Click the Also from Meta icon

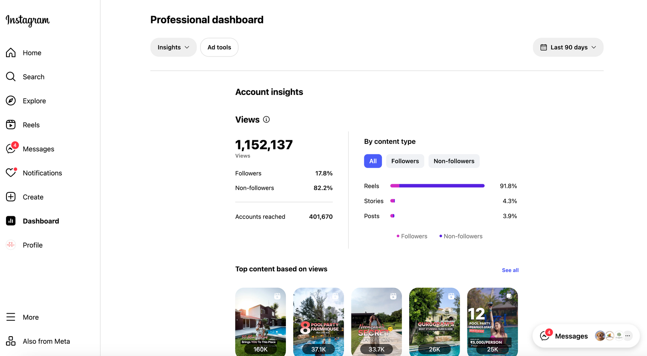pyautogui.click(x=11, y=341)
